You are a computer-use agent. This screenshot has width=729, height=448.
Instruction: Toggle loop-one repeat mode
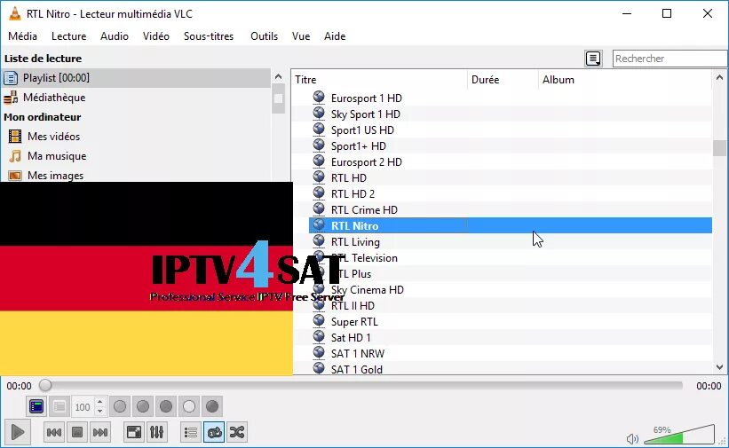(x=214, y=432)
